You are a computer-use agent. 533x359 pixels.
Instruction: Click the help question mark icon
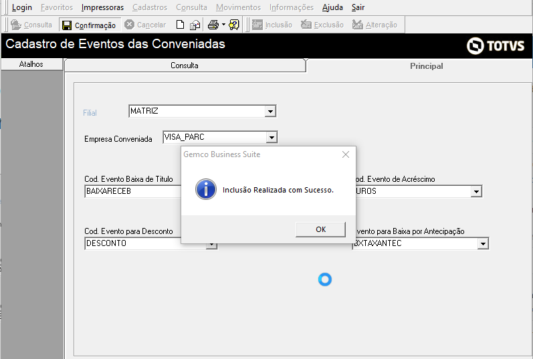click(x=234, y=25)
